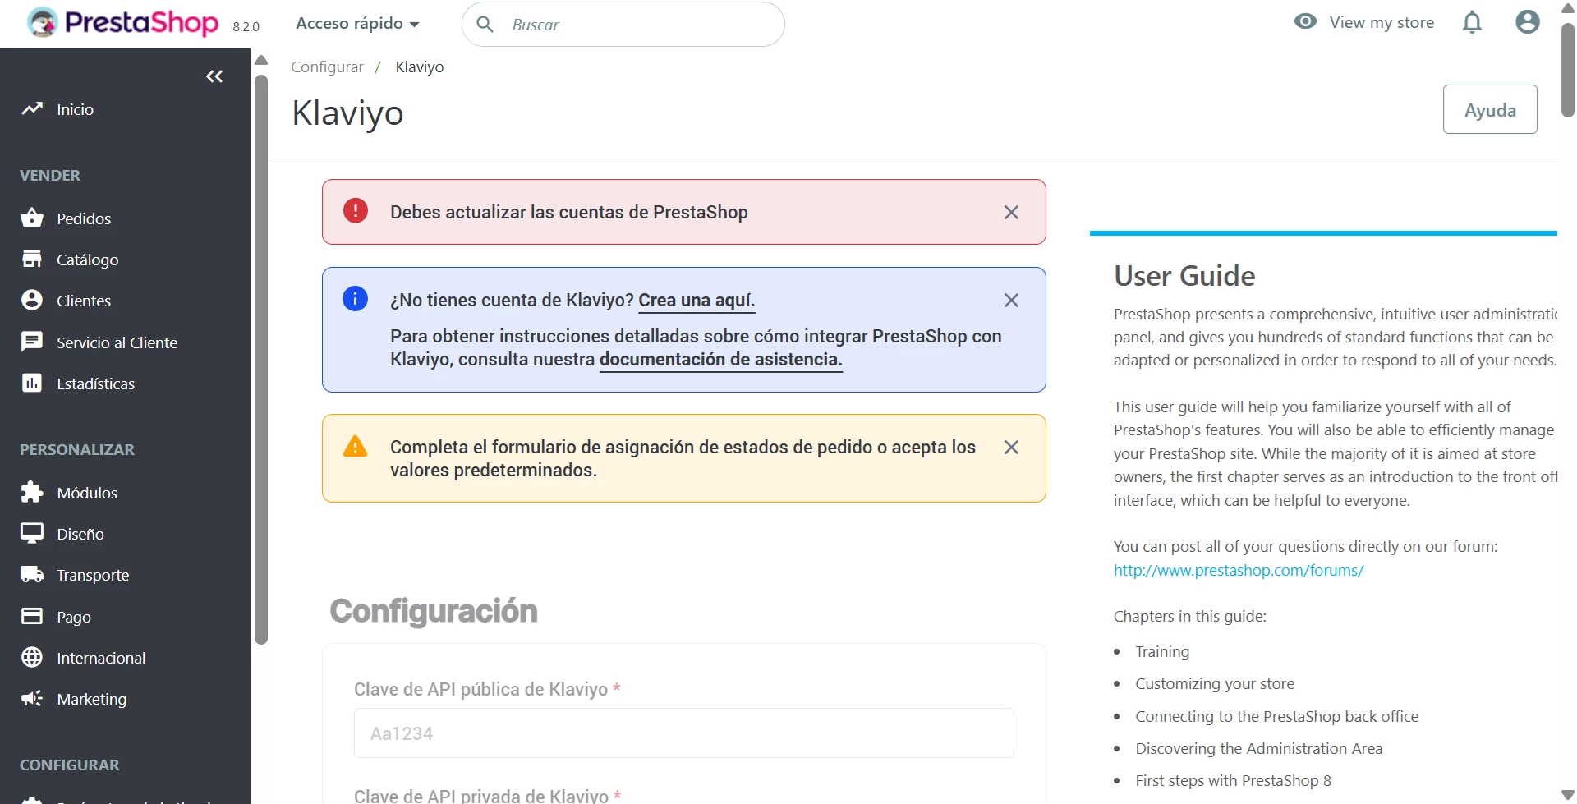Click 'First steps with PrestaShop 8' text

(1234, 780)
